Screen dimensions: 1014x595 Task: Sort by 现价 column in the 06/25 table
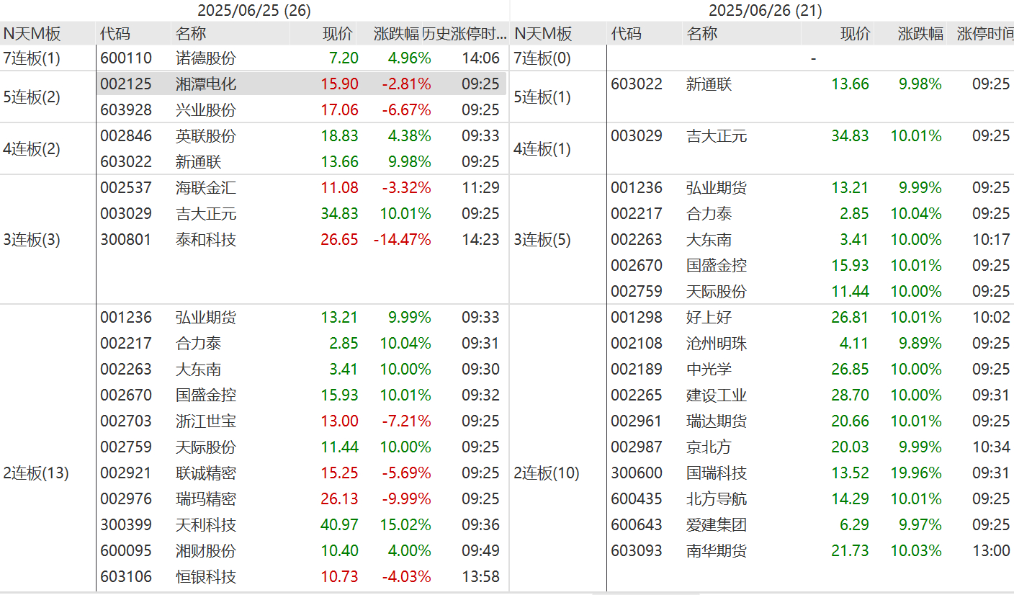[338, 33]
